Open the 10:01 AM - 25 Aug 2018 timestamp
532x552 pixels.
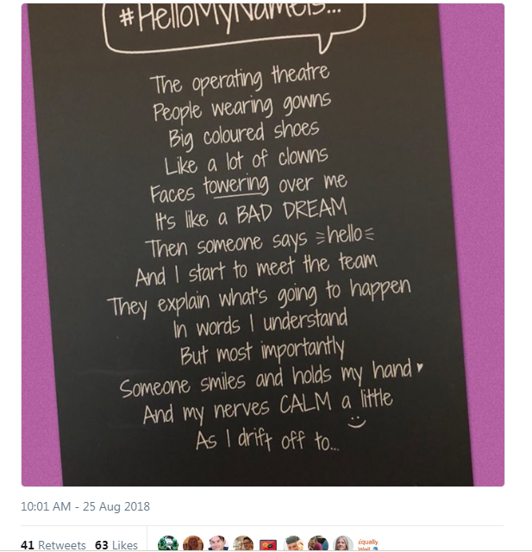pos(85,506)
